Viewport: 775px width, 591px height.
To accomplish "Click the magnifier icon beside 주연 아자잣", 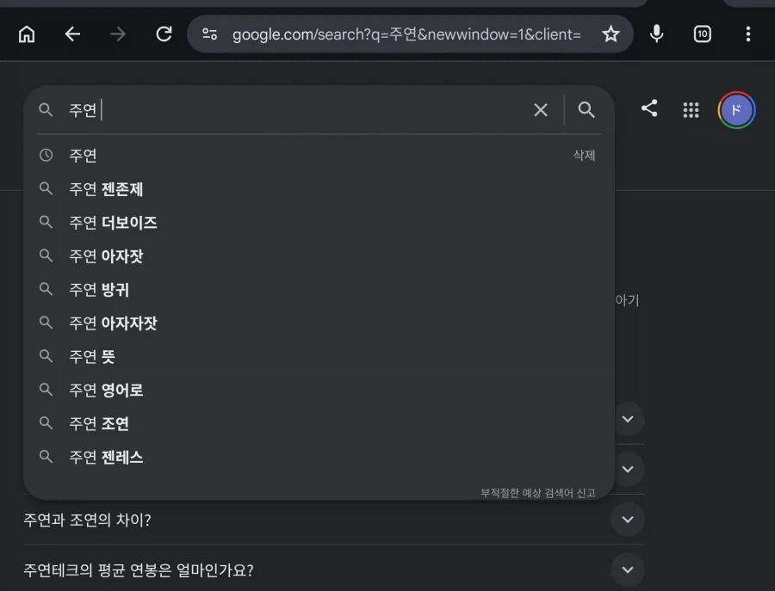I will pyautogui.click(x=46, y=255).
